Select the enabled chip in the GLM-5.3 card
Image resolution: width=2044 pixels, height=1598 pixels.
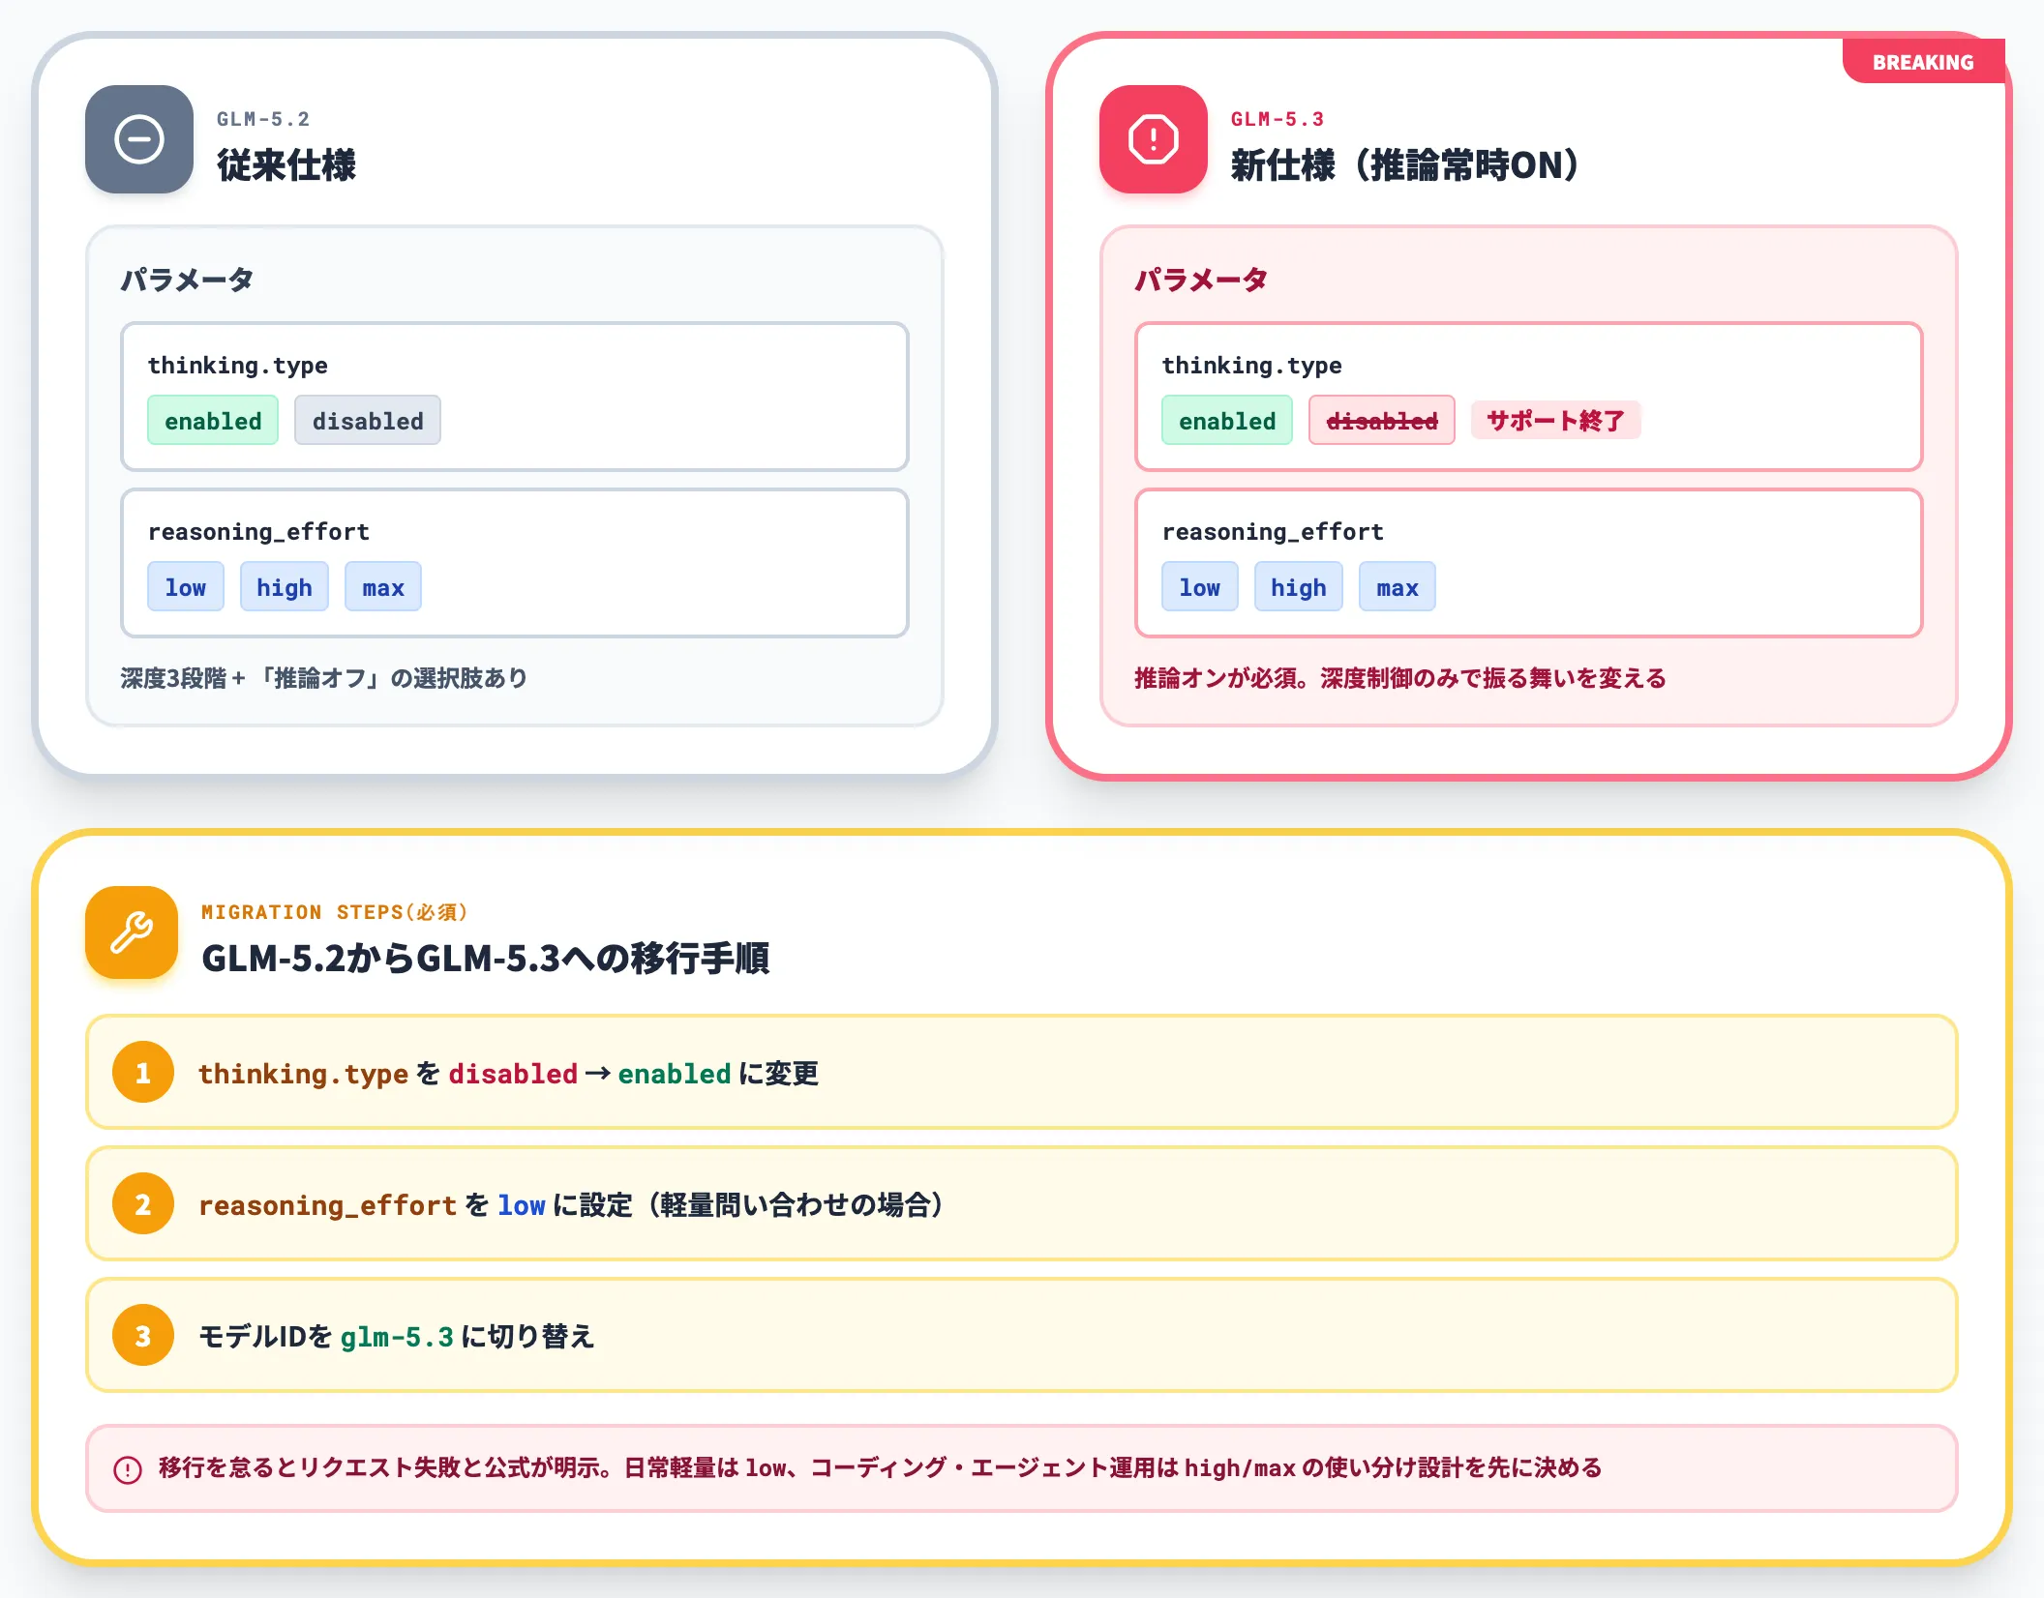(1227, 420)
